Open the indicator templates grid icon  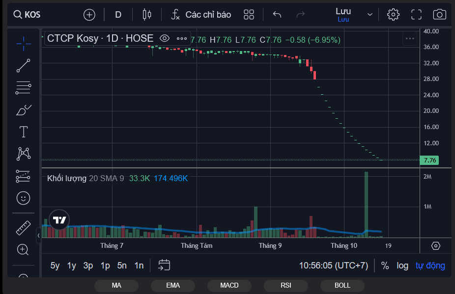(249, 15)
